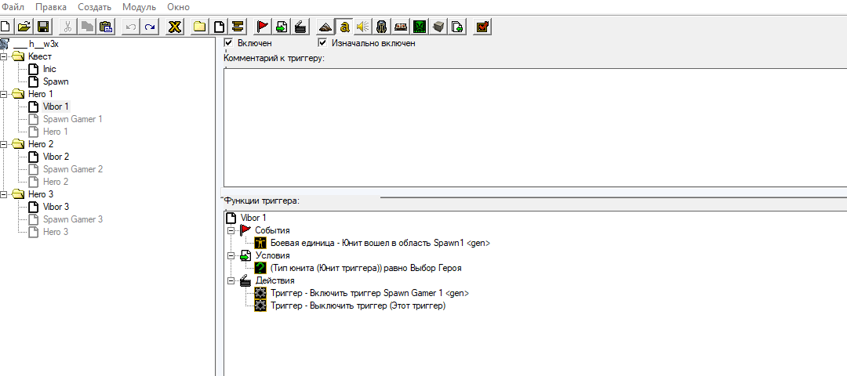Undo the last action with the toolbar arrow

tap(131, 26)
